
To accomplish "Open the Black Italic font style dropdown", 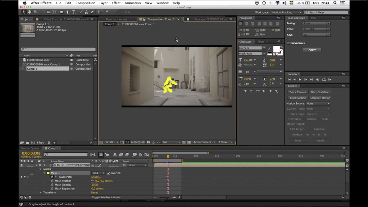I will click(252, 53).
